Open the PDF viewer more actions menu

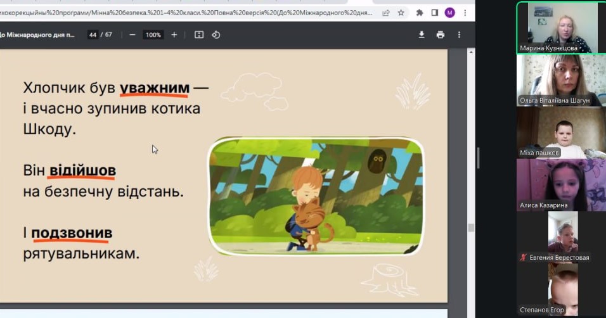click(460, 35)
